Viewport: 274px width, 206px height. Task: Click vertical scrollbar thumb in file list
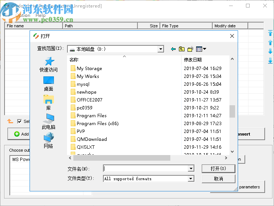click(232, 111)
